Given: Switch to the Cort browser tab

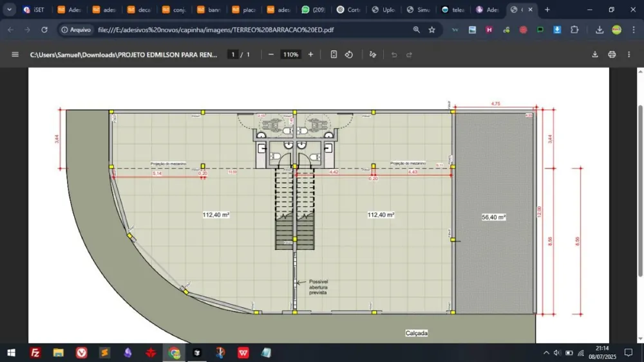Looking at the screenshot, I should pos(348,10).
